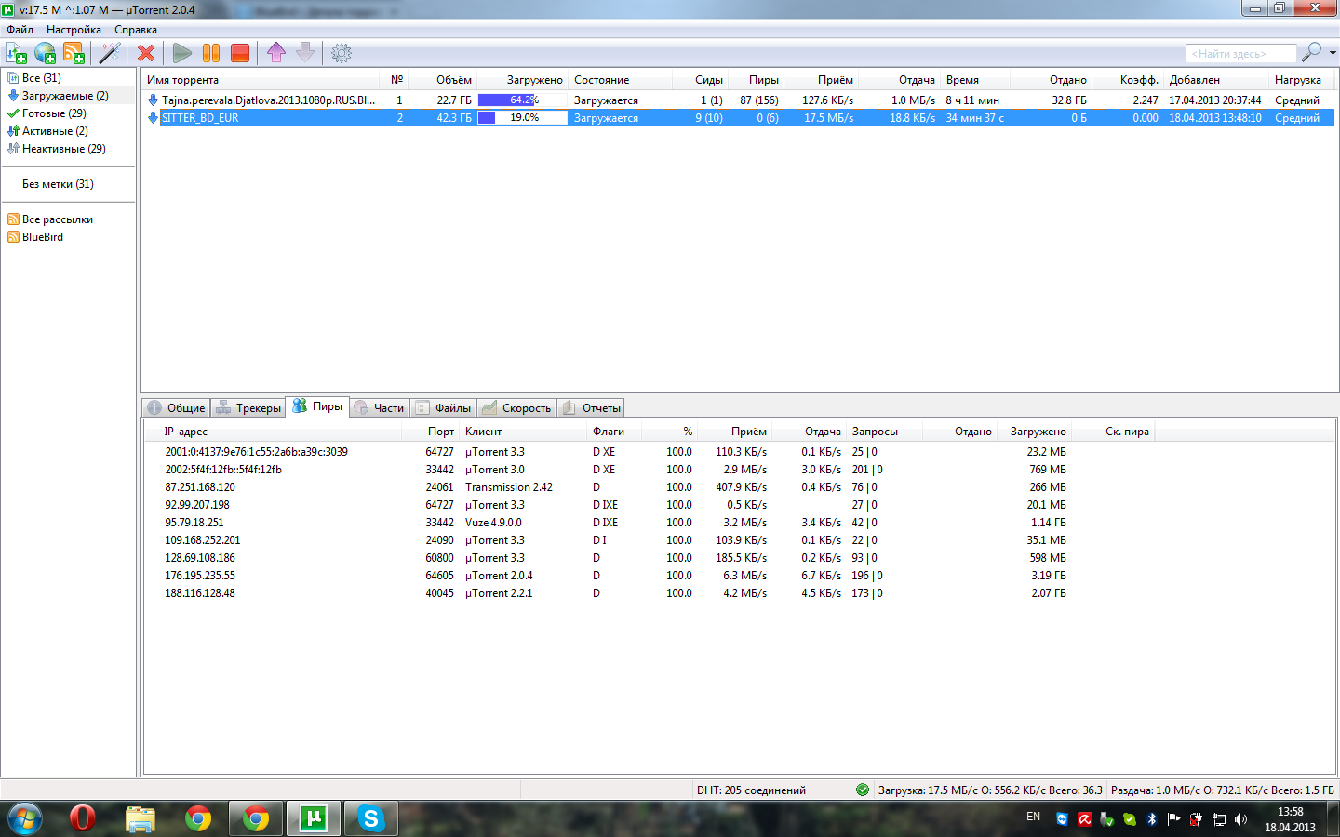Click the volume speaker tray icon

click(x=1240, y=819)
